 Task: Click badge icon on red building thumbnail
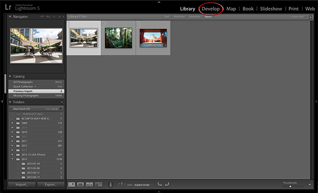click(x=165, y=46)
